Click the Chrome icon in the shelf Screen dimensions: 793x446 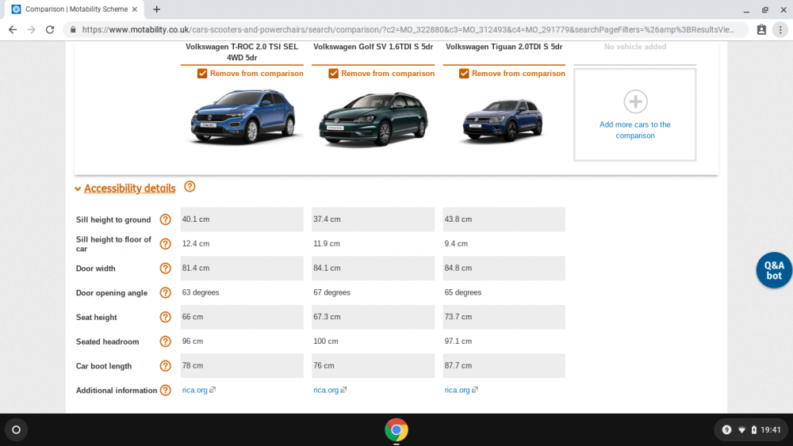[x=396, y=430]
